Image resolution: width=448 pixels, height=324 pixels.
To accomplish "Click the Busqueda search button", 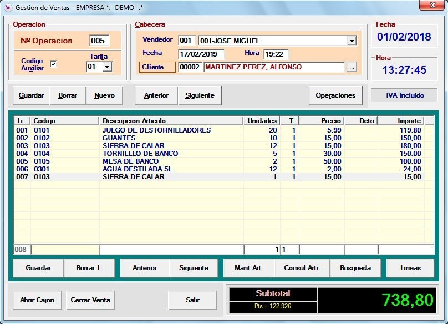I will [x=355, y=268].
